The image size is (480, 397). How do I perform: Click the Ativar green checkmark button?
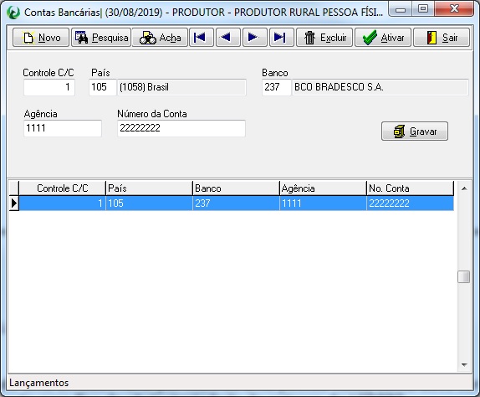click(383, 38)
